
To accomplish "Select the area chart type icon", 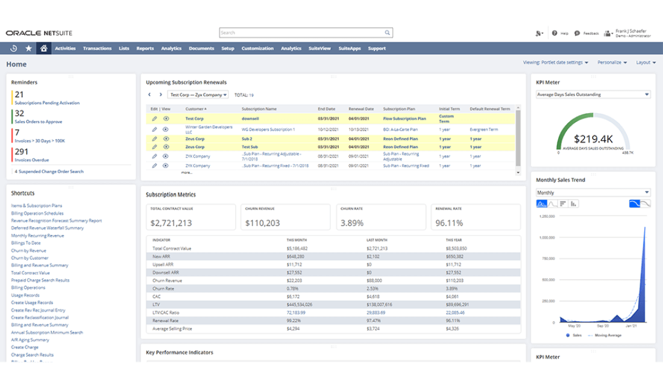I will click(x=541, y=204).
